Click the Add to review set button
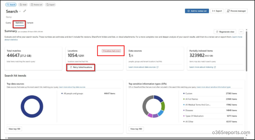Viewport: 255px width, 140px height. coord(197,11)
